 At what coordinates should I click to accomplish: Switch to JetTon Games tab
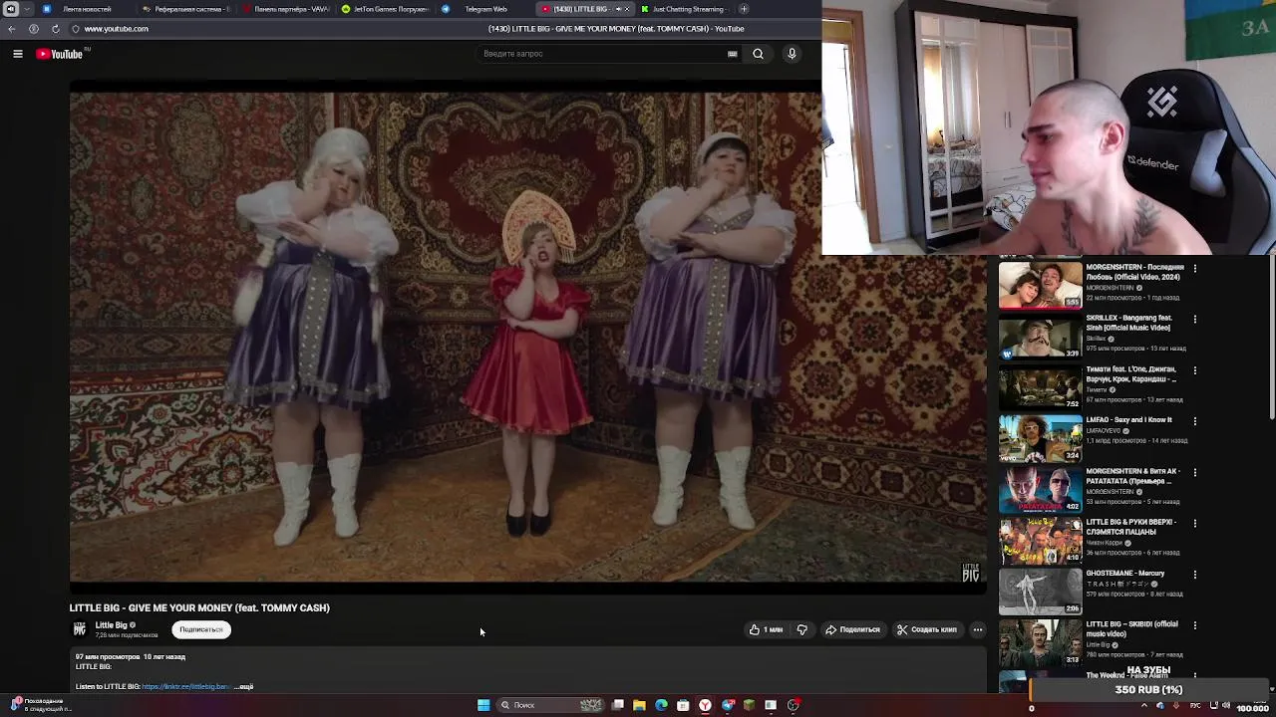[x=386, y=9]
